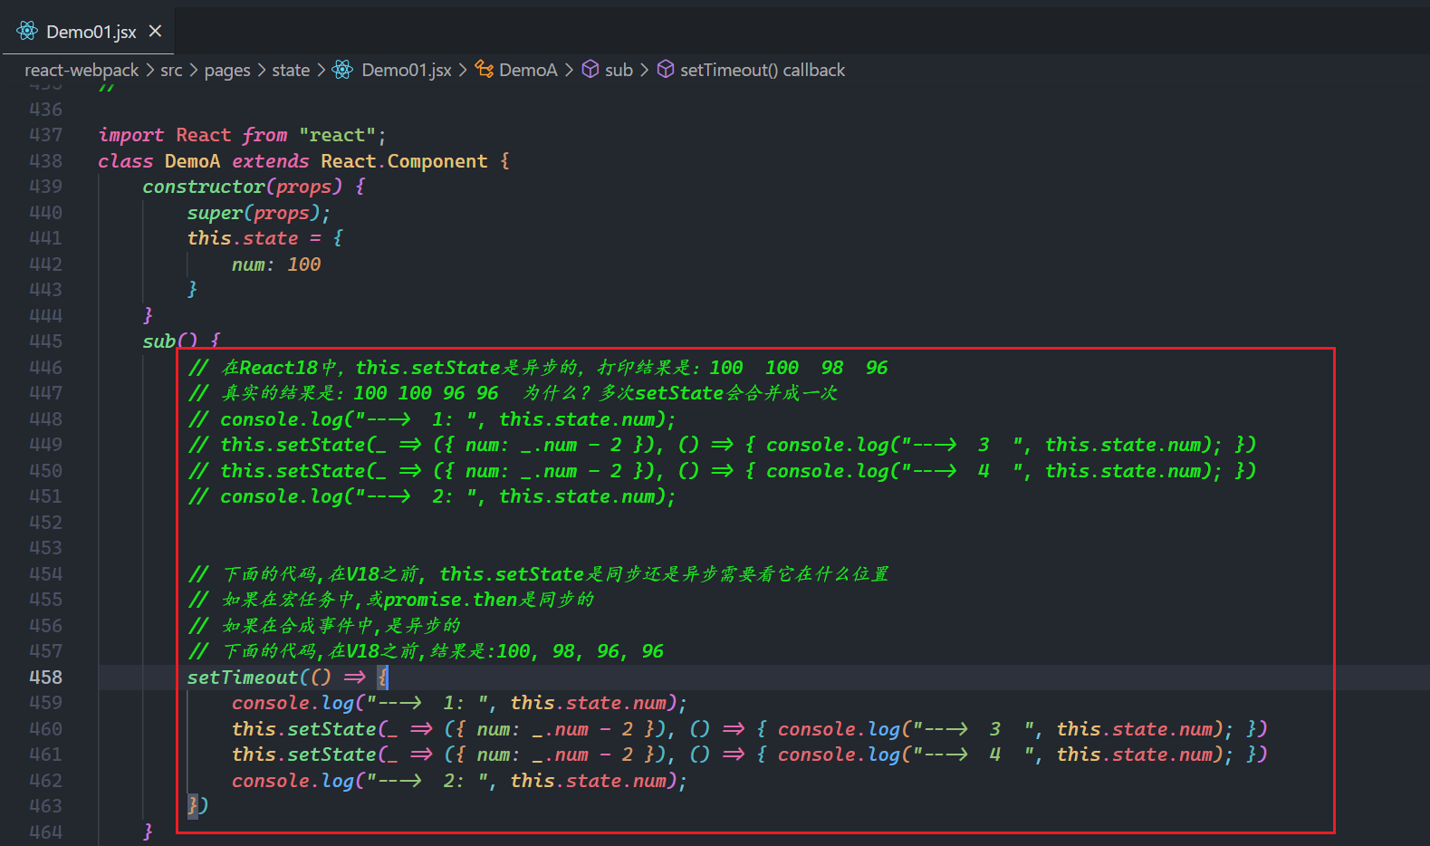Image resolution: width=1430 pixels, height=846 pixels.
Task: Click the React file icon in the breadcrumb
Action: pos(342,70)
